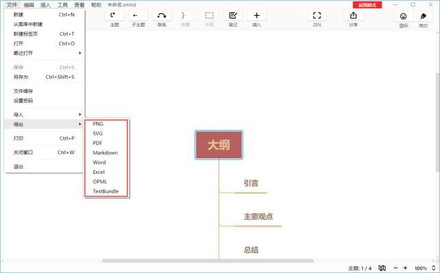The width and height of the screenshot is (440, 273).
Task: Export as PNG
Action: (106, 124)
